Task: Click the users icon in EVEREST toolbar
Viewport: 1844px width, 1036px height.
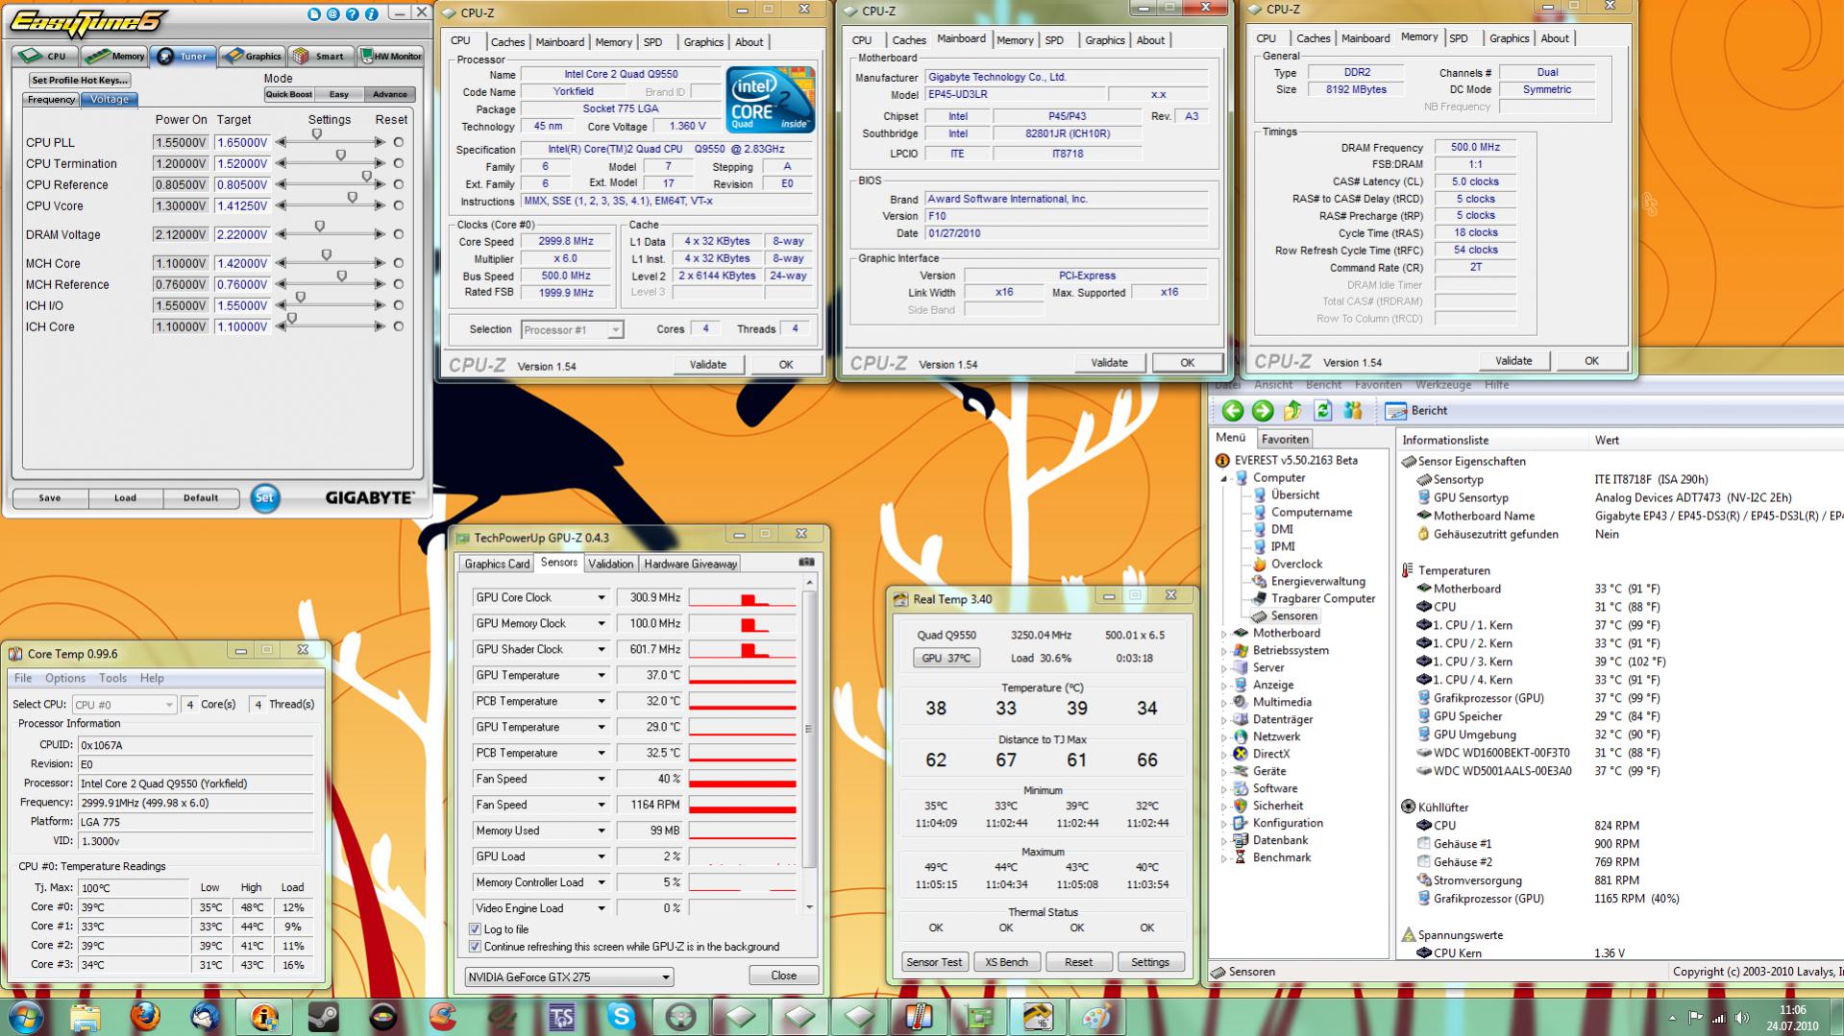Action: tap(1353, 411)
